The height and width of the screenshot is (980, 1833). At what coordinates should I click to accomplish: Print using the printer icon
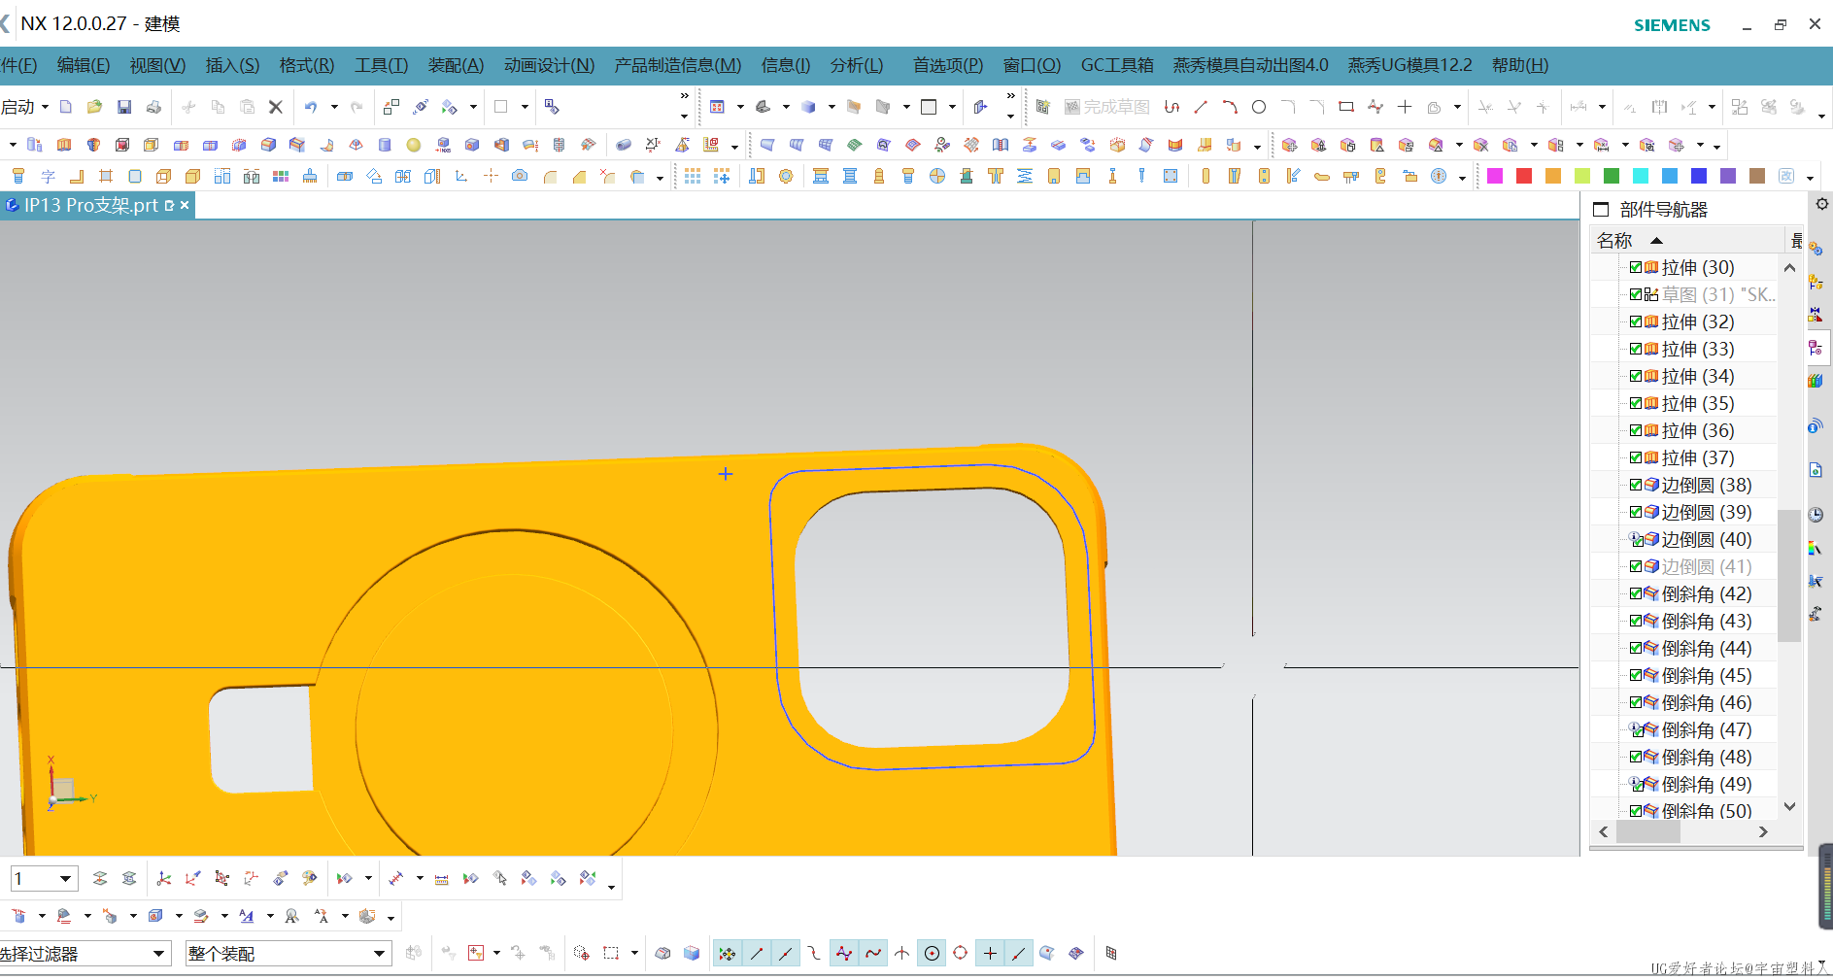pos(153,107)
